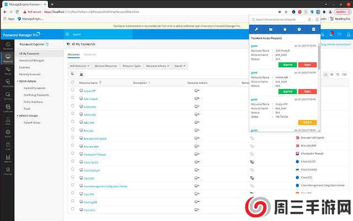This screenshot has width=353, height=221.
Task: Tick the checkbox for Checkpoint Firewall
Action: [72, 153]
